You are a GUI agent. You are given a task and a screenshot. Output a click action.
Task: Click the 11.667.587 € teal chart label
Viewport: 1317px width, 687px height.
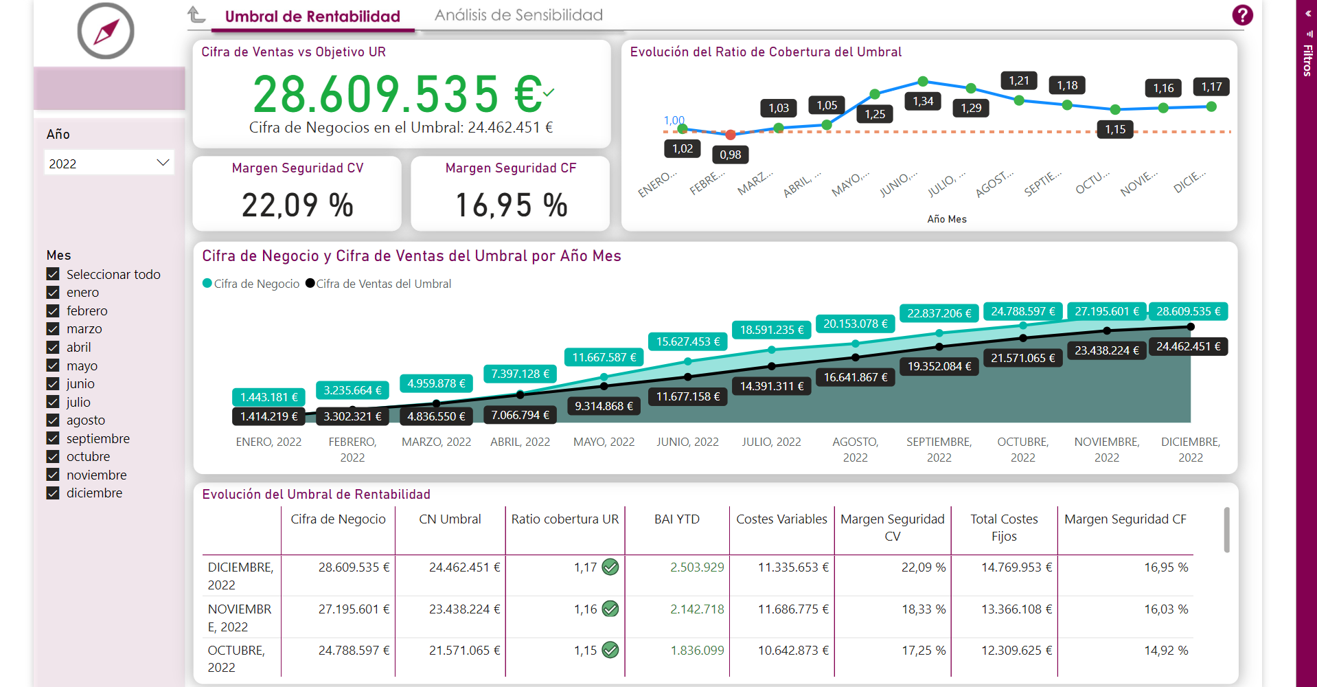point(604,357)
